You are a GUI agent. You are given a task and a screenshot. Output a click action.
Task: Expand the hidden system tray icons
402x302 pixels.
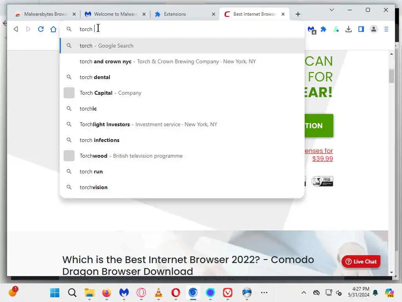(304, 293)
